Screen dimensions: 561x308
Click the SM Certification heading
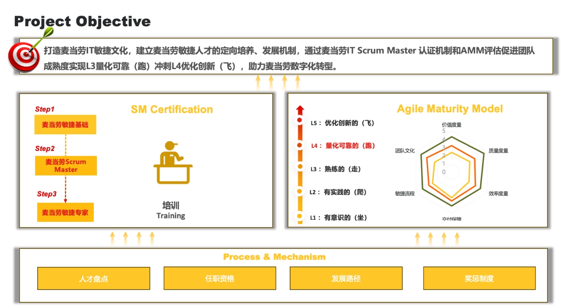(172, 109)
